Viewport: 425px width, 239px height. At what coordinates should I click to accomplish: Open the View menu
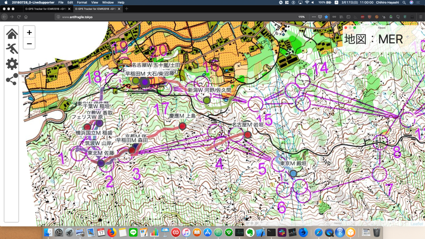click(x=95, y=2)
